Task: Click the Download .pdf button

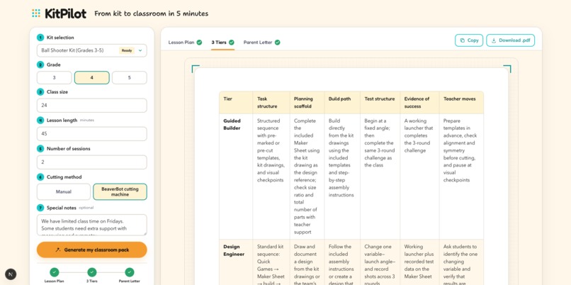Action: click(x=511, y=40)
